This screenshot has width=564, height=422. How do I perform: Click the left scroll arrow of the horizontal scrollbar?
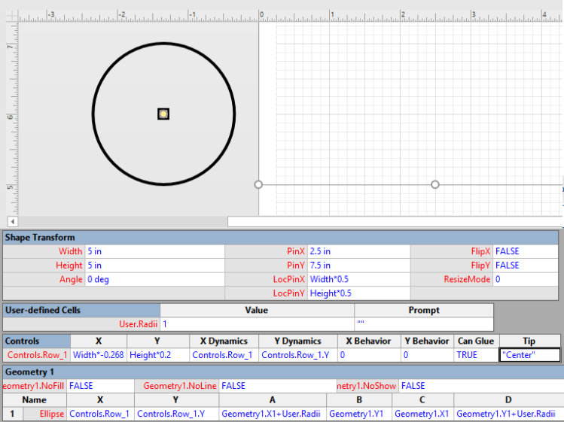click(12, 221)
